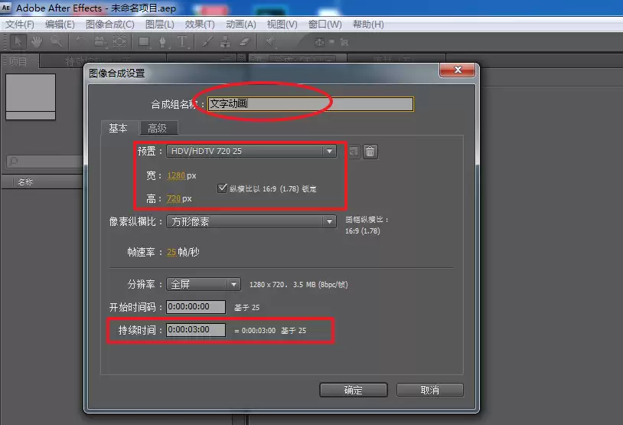Click the 名称 column header
Screen dimensions: 623x425
pyautogui.click(x=25, y=181)
